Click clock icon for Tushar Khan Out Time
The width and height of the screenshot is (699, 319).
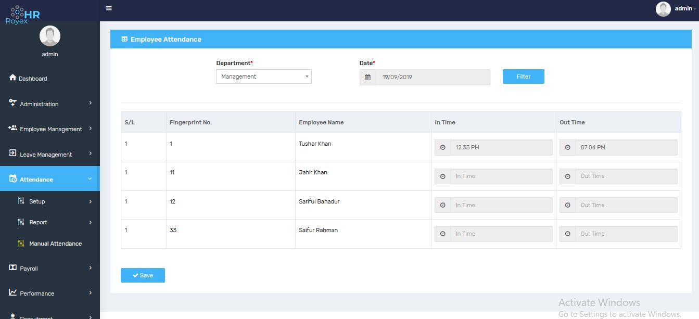[568, 147]
